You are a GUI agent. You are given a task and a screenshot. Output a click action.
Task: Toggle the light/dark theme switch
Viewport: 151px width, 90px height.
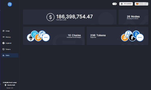[115, 4]
